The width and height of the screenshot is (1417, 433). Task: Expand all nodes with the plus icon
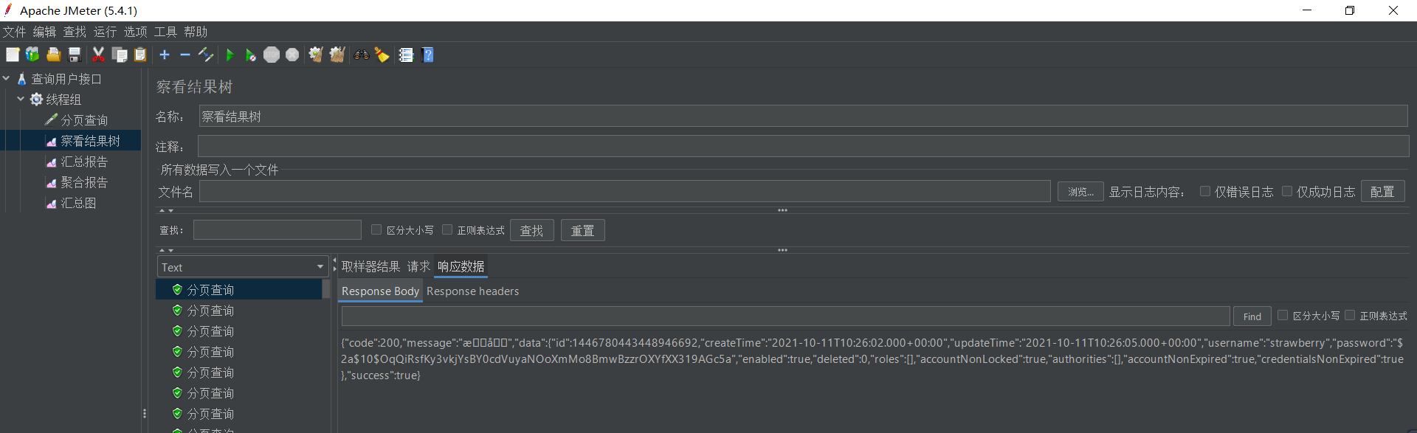[x=165, y=55]
